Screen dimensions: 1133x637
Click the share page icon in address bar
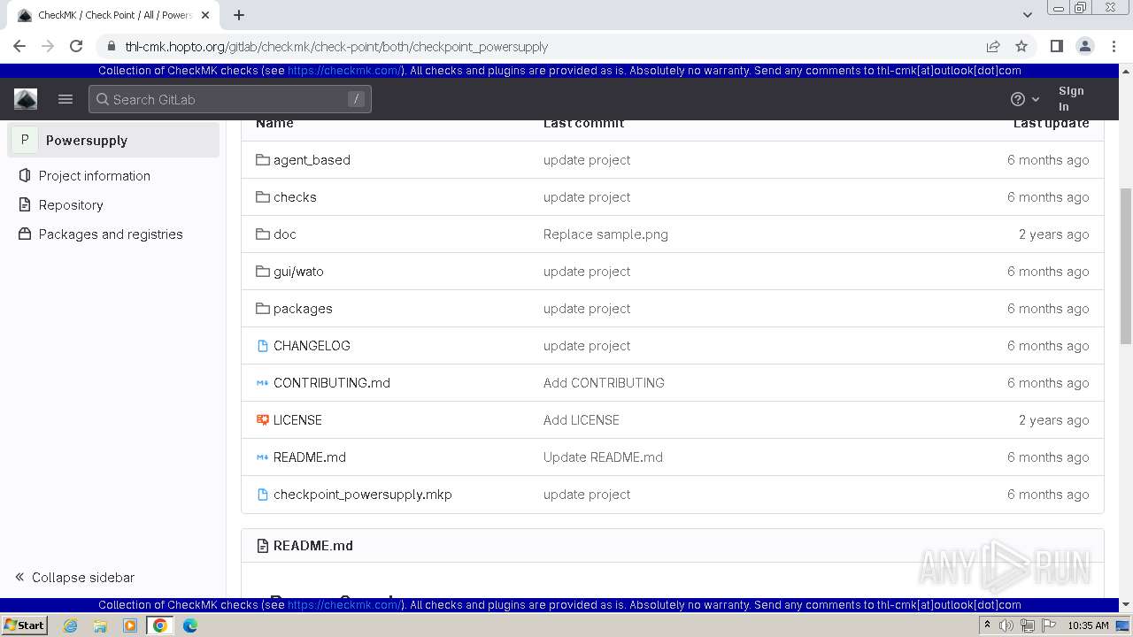pos(993,46)
